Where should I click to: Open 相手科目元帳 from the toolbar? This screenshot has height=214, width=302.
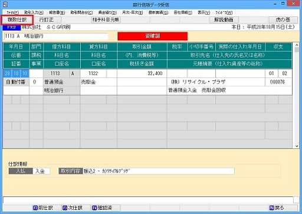106,20
